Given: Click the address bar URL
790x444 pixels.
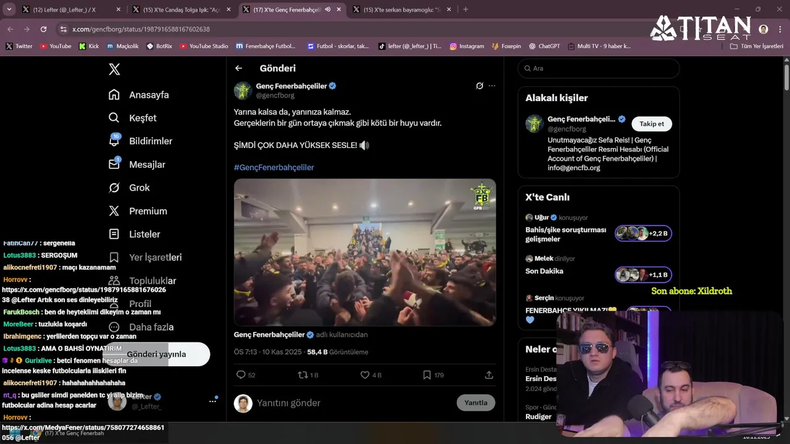Looking at the screenshot, I should (141, 29).
